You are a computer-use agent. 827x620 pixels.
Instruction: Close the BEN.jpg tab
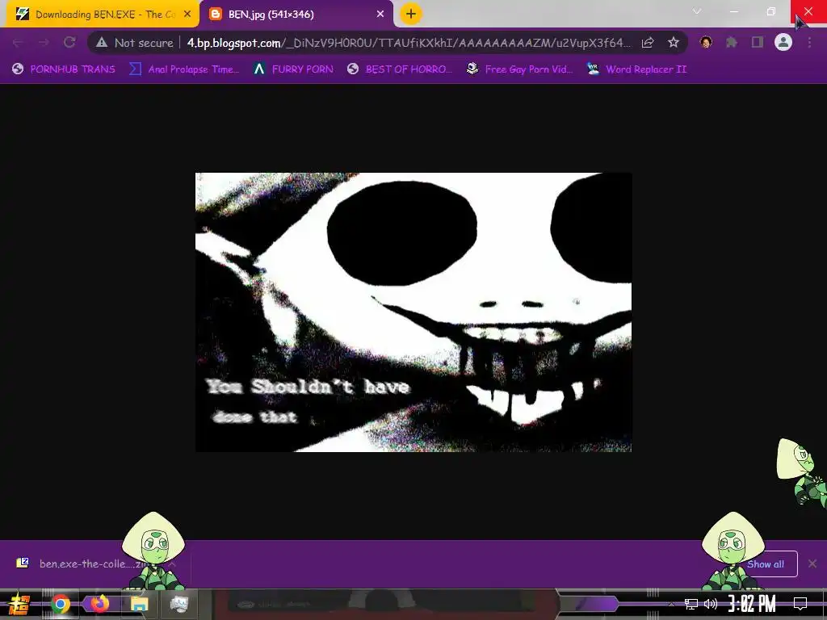(380, 15)
